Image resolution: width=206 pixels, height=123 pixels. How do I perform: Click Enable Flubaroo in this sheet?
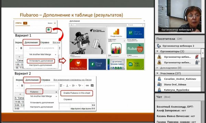77,93
